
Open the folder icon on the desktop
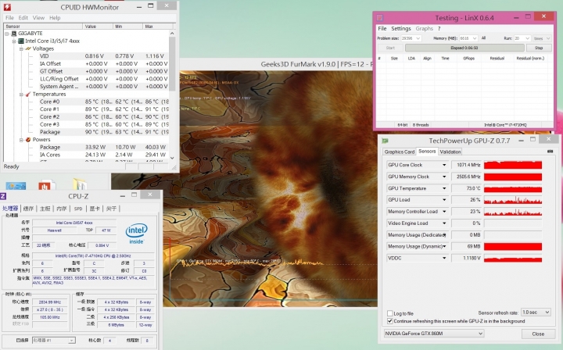[x=80, y=184]
